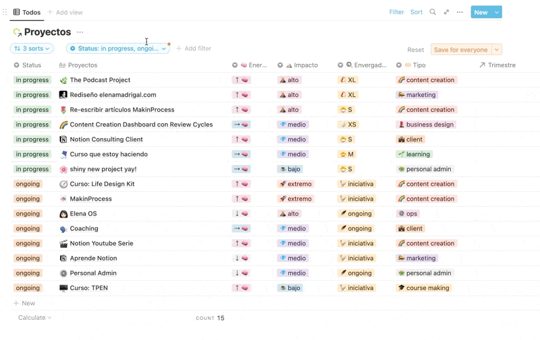Click Notion logo icon of Notion Consulting Client
This screenshot has height=340, width=540.
(63, 139)
